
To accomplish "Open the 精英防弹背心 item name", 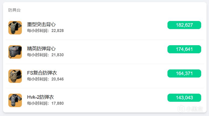I will (x=41, y=49).
